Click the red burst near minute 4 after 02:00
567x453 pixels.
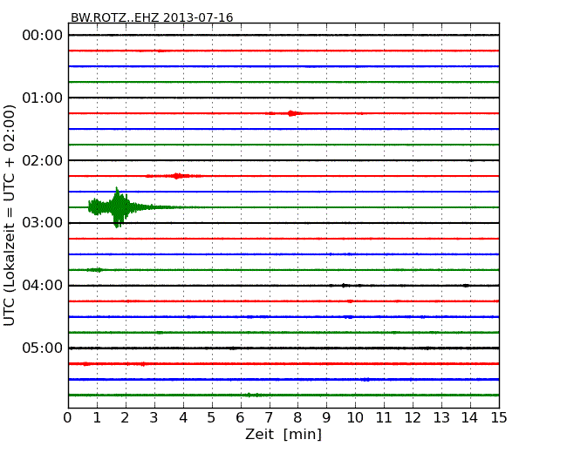coord(176,176)
